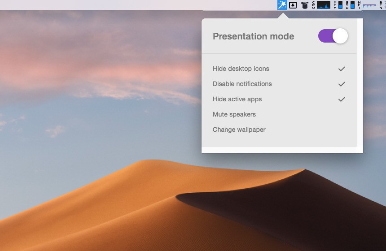Open the download arrow menu bar icon
This screenshot has height=251, width=386.
(x=293, y=5)
